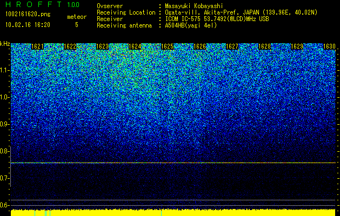Click the HROFFT 1.00 title text
The height and width of the screenshot is (216, 340).
point(43,4)
